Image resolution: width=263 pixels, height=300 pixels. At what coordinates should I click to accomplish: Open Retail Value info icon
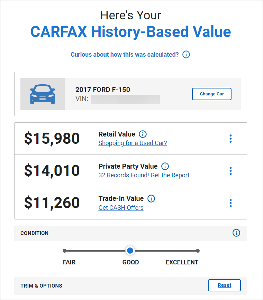click(x=143, y=134)
